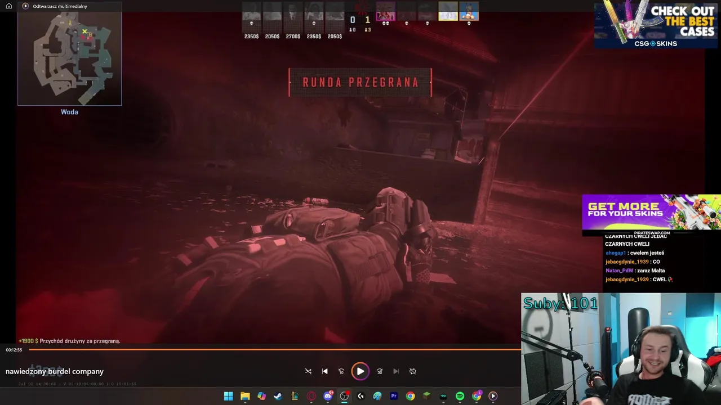Click the orange video seek bar

point(275,350)
